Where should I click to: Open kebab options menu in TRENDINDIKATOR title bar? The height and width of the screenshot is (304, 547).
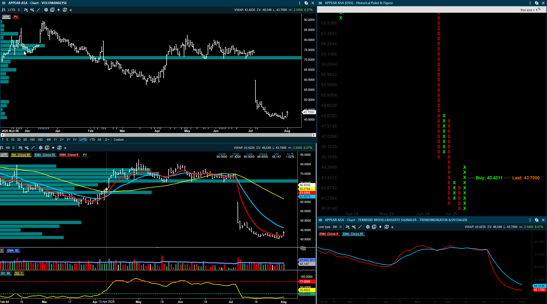(x=530, y=220)
